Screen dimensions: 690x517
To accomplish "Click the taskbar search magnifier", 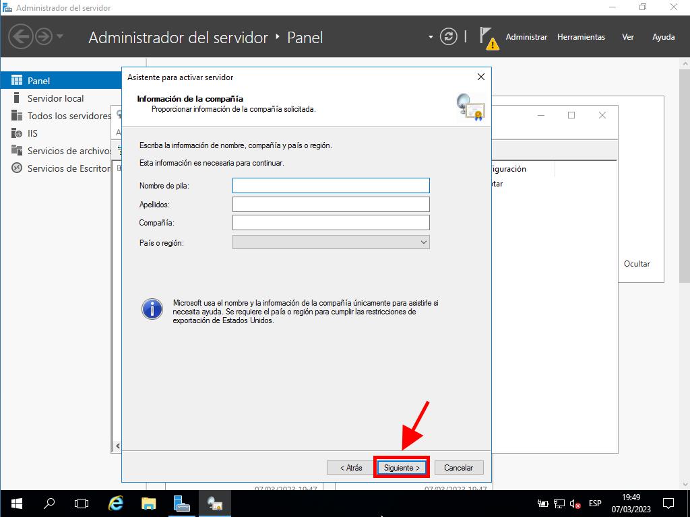I will (x=49, y=503).
